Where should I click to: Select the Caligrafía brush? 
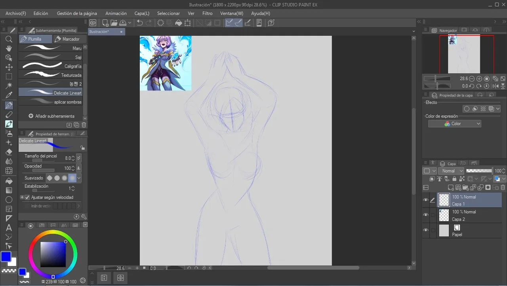point(51,66)
